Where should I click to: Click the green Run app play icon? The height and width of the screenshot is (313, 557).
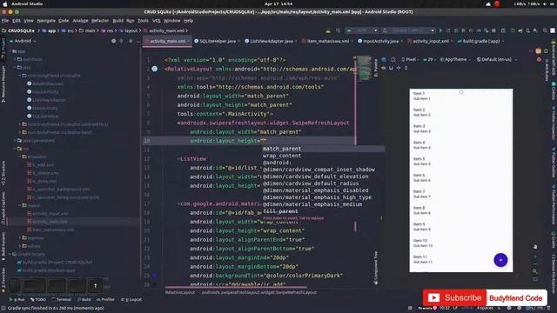[x=440, y=31]
